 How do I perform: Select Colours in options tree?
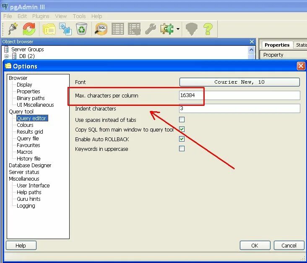click(25, 125)
